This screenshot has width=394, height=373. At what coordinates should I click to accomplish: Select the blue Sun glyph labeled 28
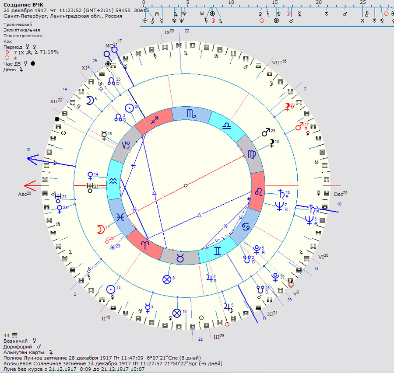click(x=129, y=108)
